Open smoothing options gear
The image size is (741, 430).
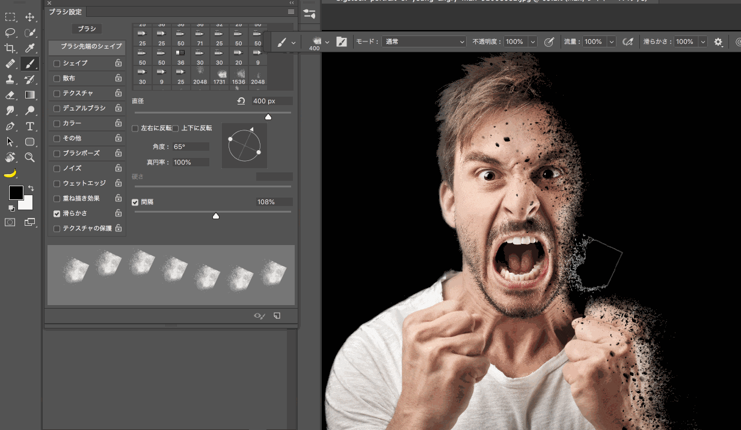(718, 42)
